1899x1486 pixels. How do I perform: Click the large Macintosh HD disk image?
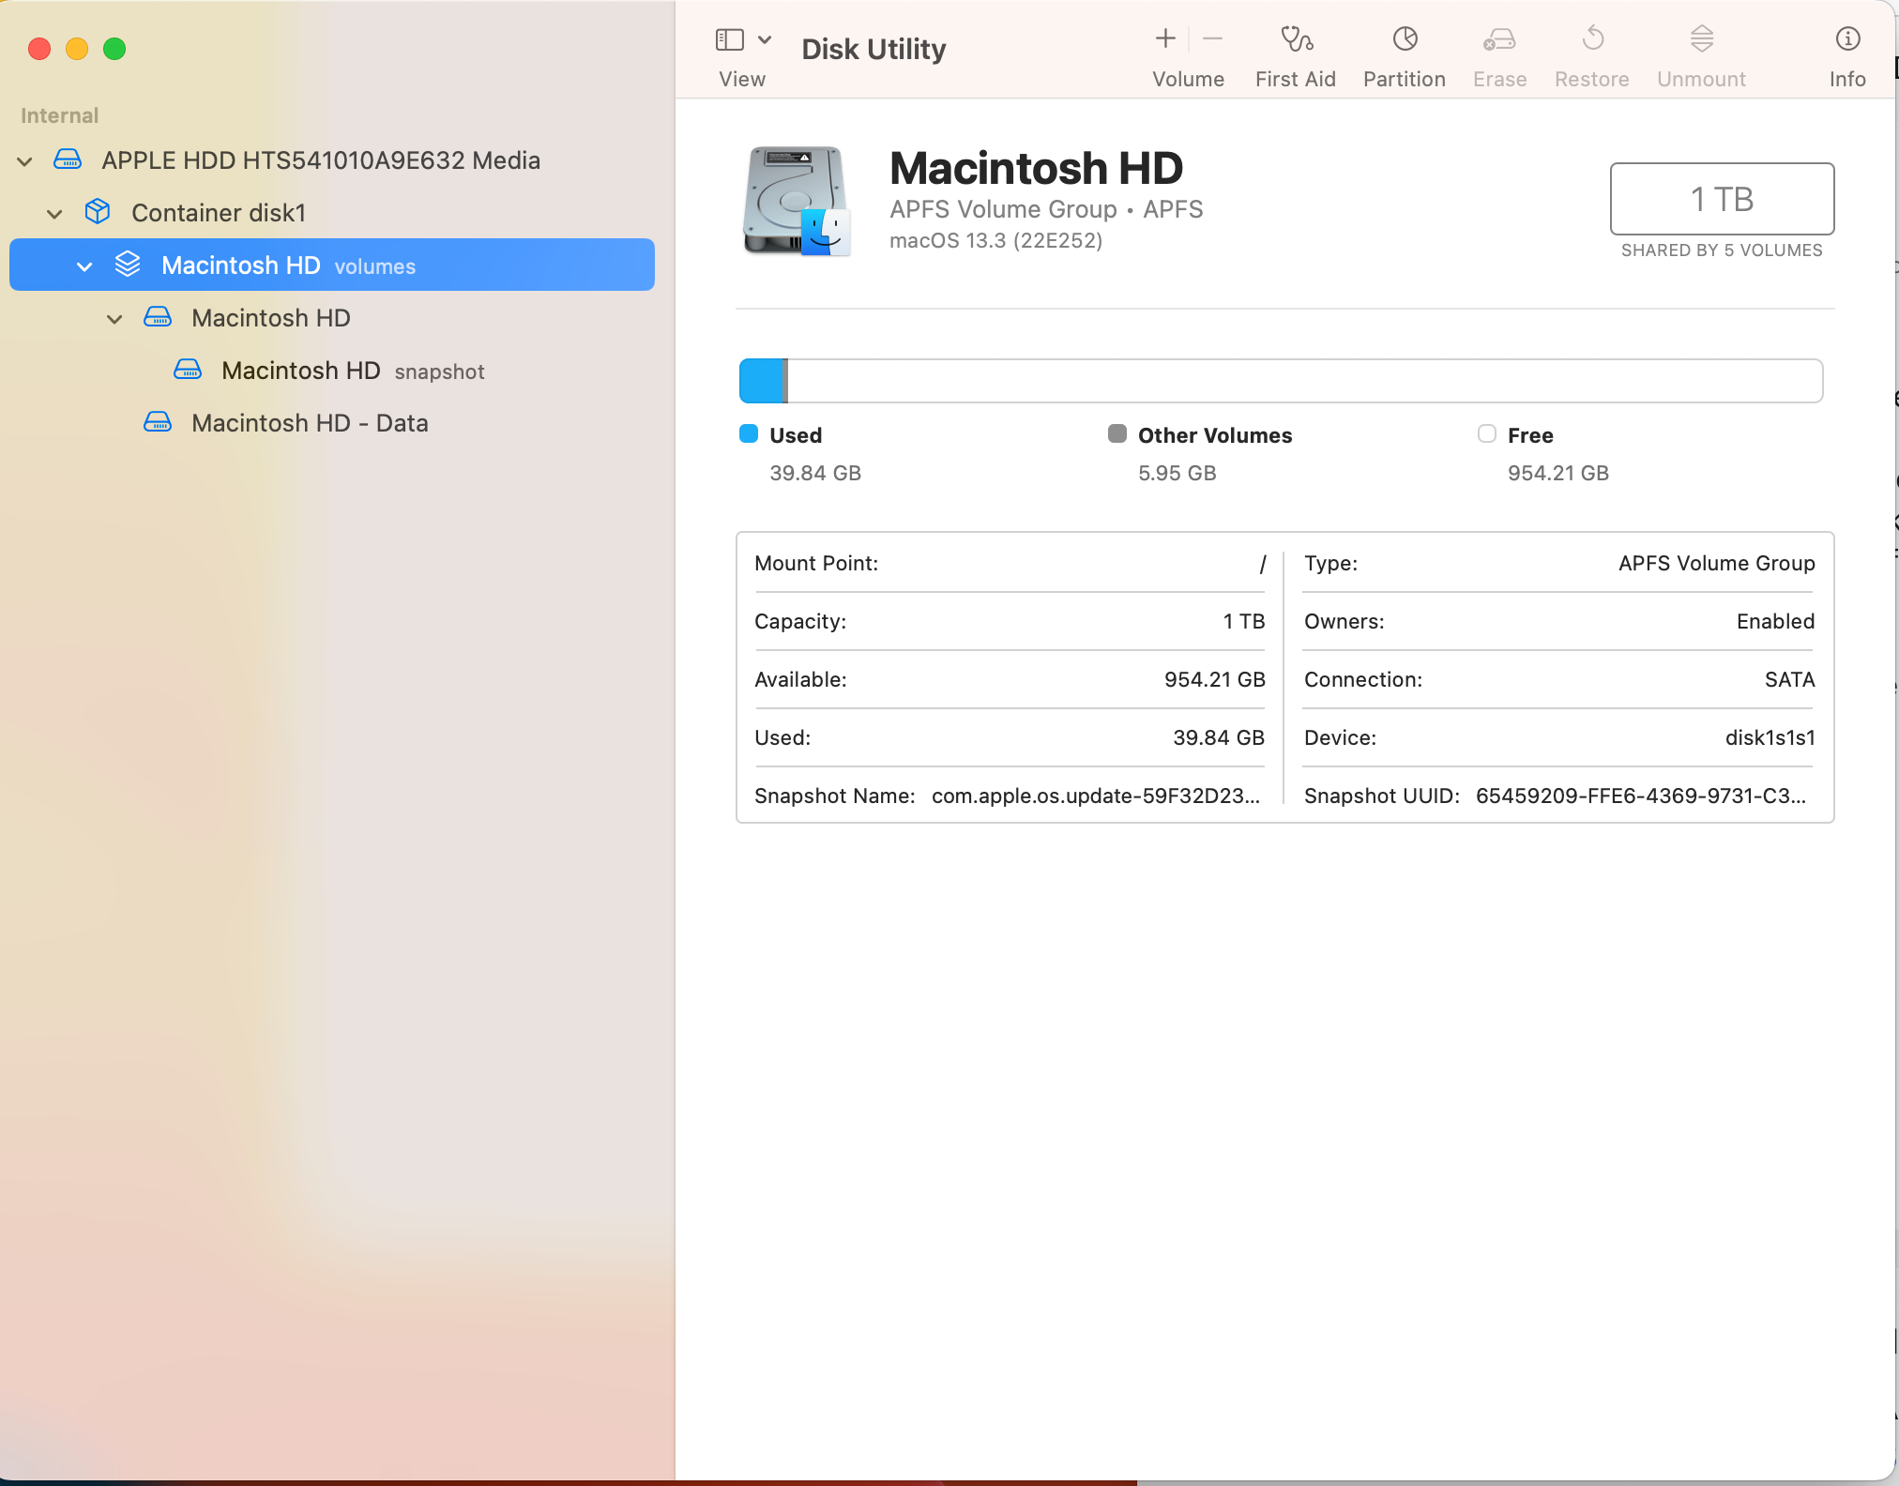pos(797,201)
